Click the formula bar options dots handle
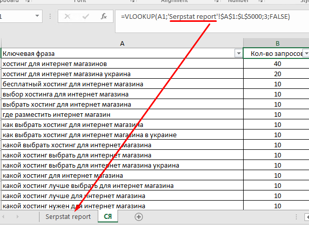 pyautogui.click(x=50, y=16)
